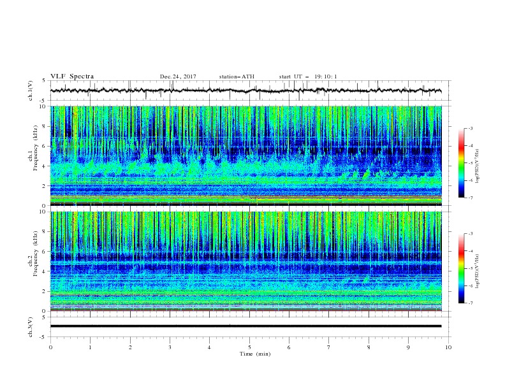
Task: Click time axis tick label '10'
Action: (x=448, y=347)
